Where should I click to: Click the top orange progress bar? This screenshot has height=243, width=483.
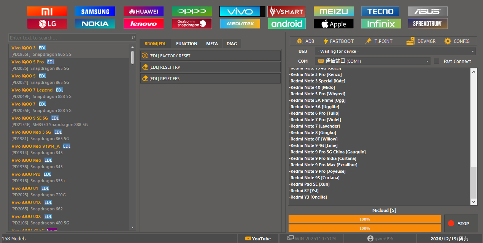(364, 219)
